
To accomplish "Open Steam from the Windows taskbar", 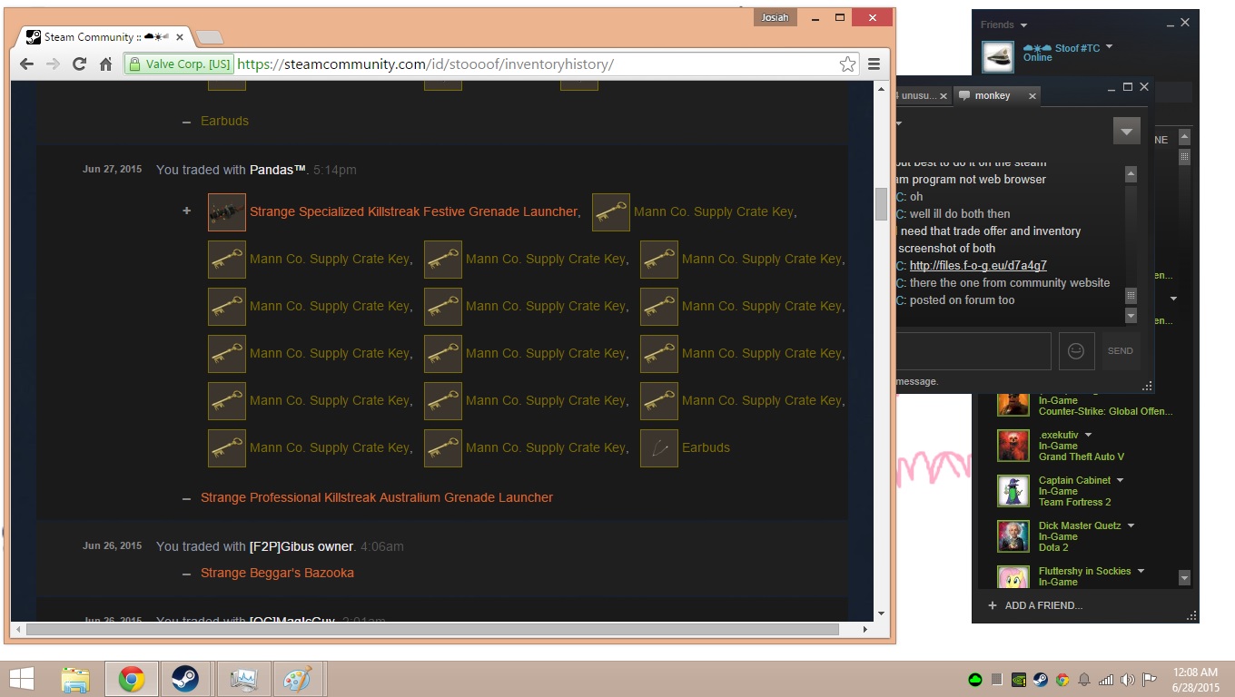I will (185, 679).
